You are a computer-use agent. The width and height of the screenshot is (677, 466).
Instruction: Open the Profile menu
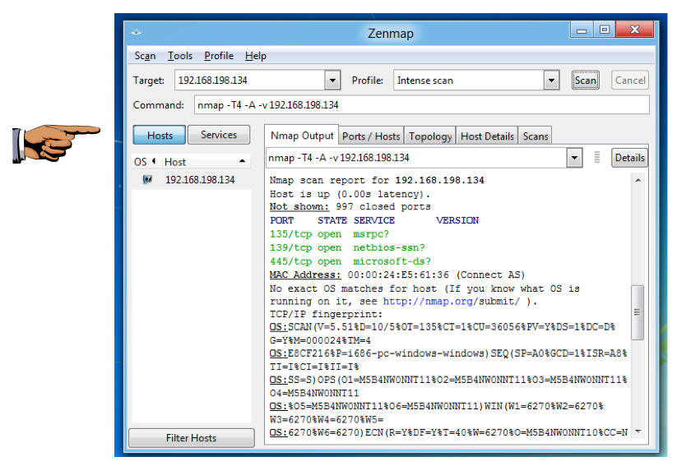[x=219, y=56]
